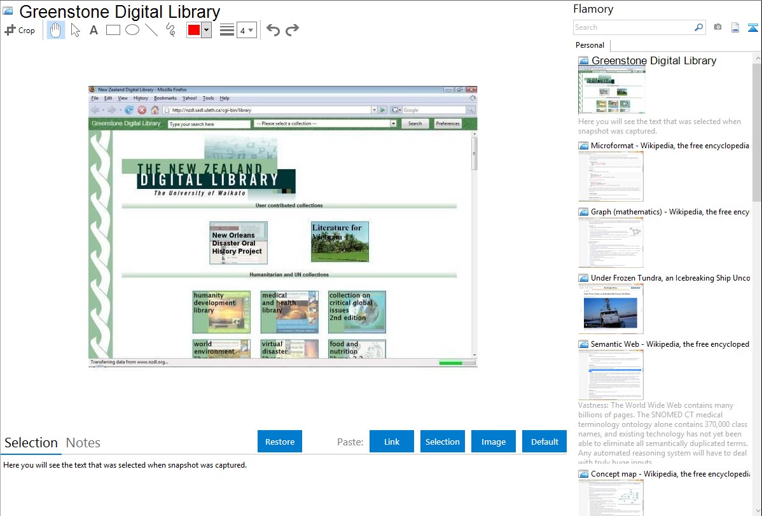Click the red color swatch

pyautogui.click(x=194, y=30)
